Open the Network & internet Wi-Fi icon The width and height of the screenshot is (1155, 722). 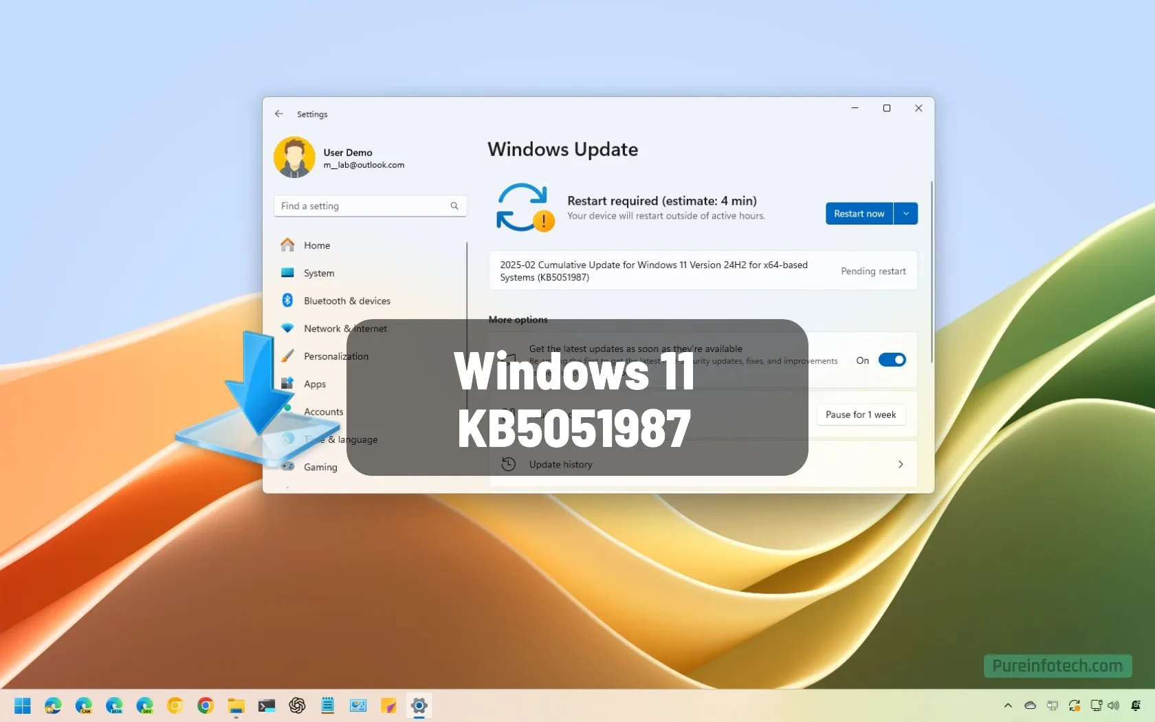click(287, 328)
